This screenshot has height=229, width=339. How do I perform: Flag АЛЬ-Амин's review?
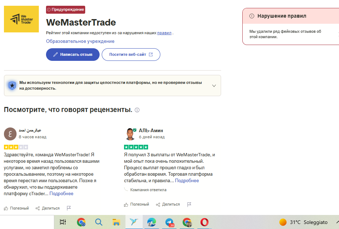189,204
